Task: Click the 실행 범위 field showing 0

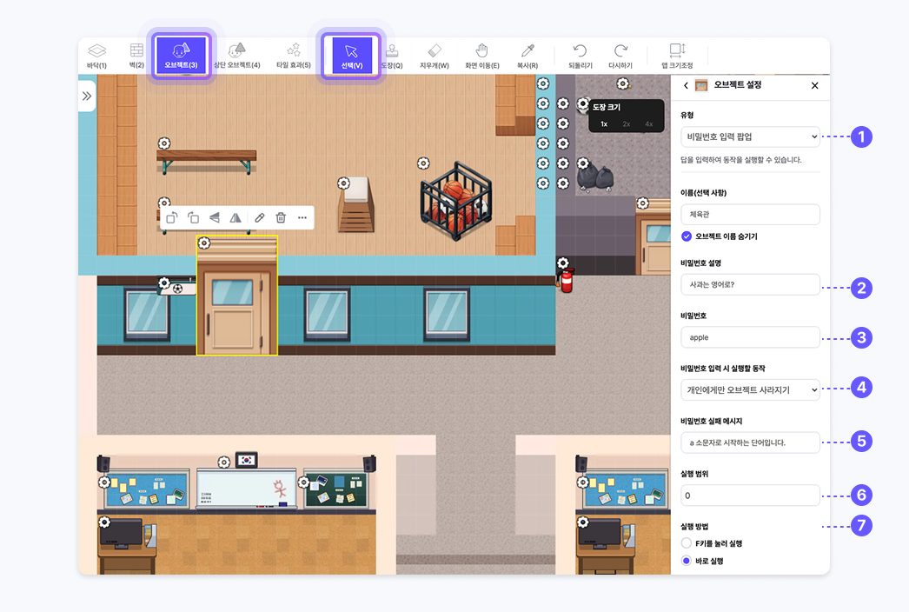Action: [750, 496]
